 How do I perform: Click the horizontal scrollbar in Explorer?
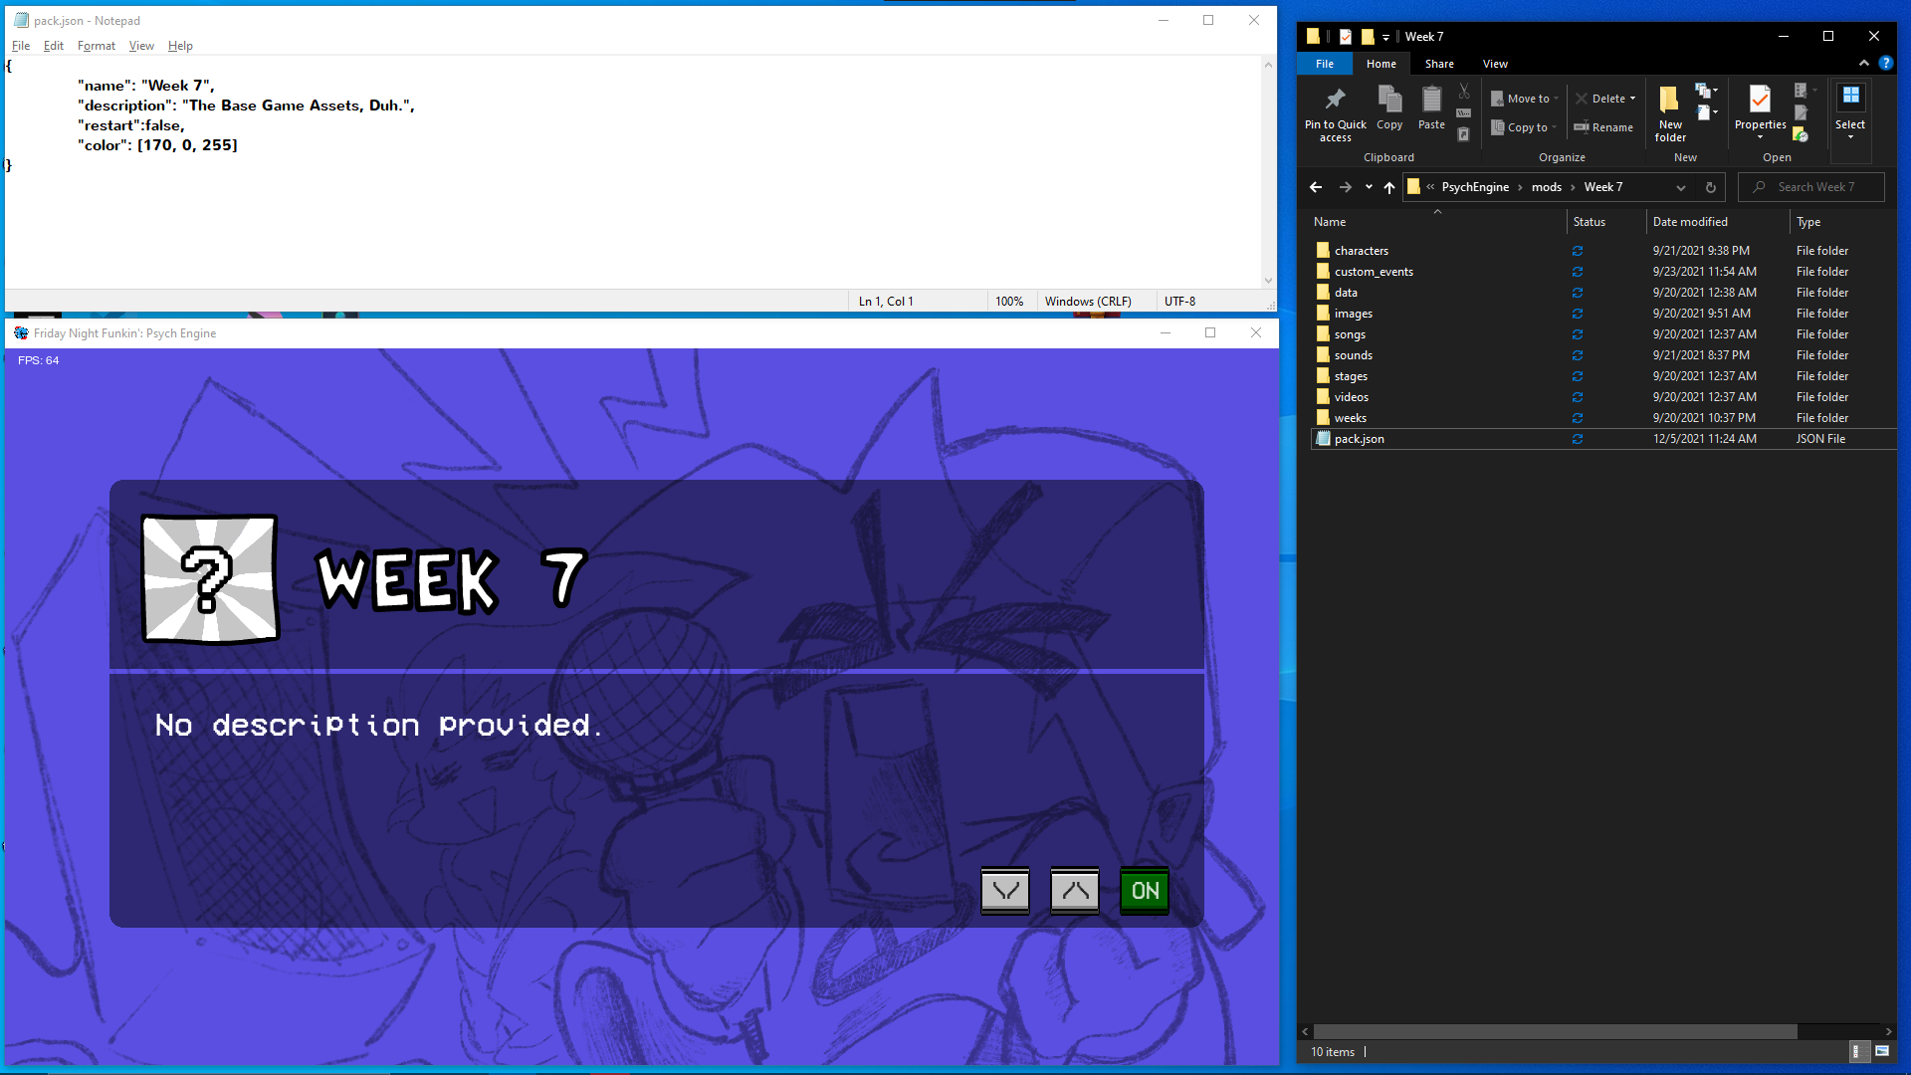(1553, 1031)
